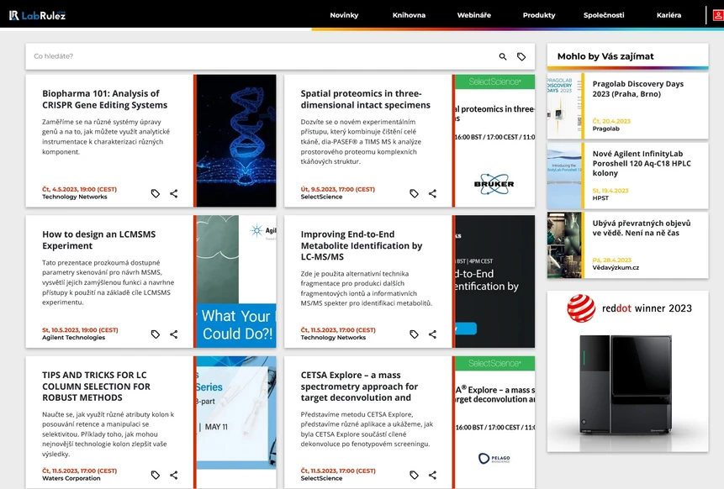Open the Kariéra menu
The width and height of the screenshot is (724, 489).
669,15
